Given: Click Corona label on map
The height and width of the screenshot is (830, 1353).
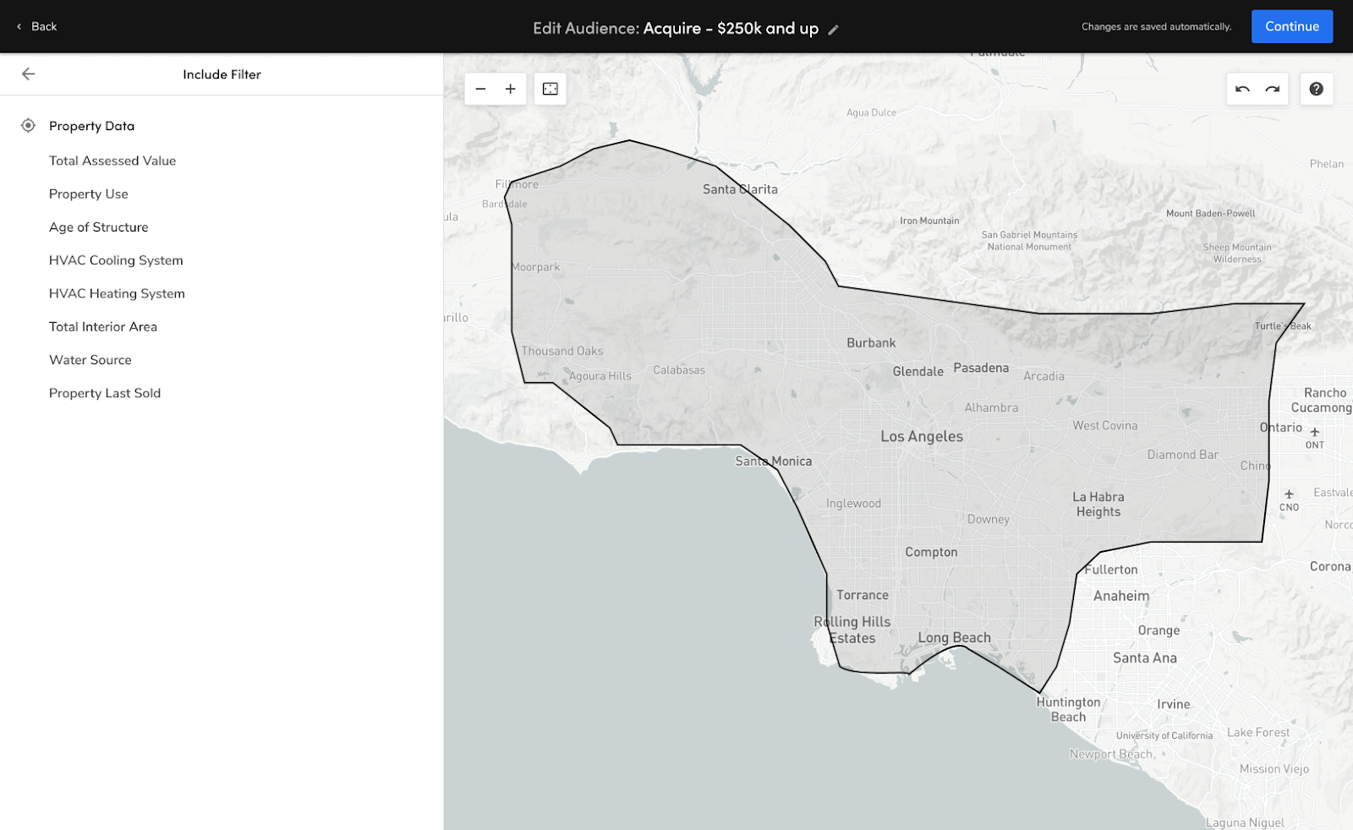Looking at the screenshot, I should [x=1330, y=566].
